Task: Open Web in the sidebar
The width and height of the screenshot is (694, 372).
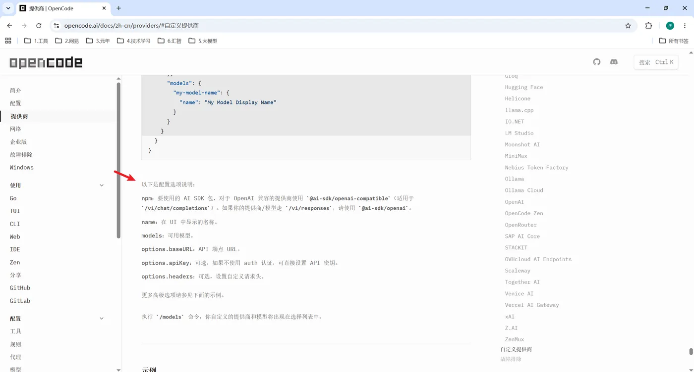Action: coord(15,237)
